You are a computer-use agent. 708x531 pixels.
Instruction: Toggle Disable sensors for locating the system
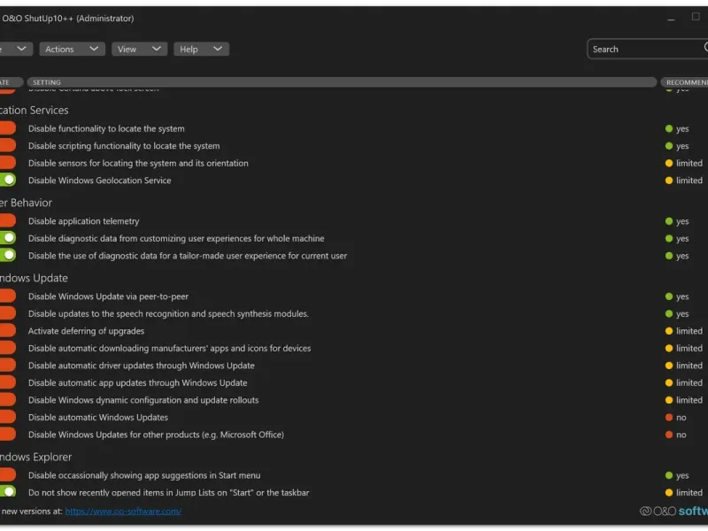click(x=8, y=163)
